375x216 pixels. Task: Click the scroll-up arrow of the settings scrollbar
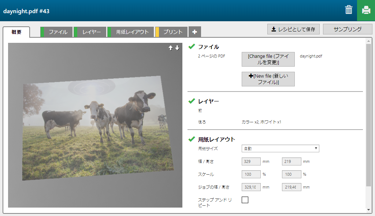(368, 41)
